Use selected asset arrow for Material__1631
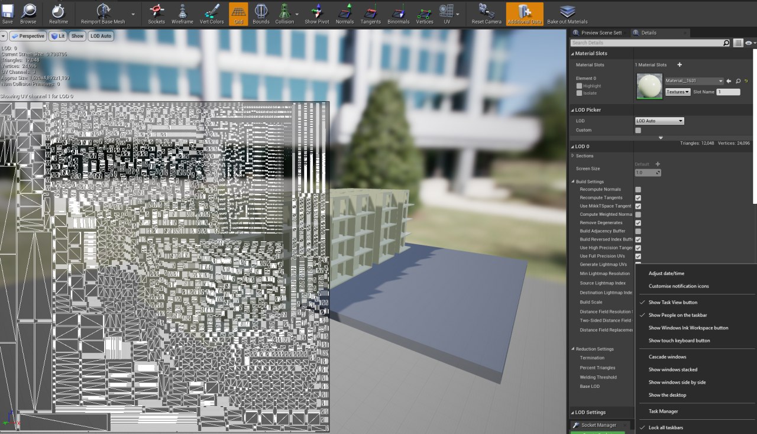The width and height of the screenshot is (757, 434). coord(729,81)
